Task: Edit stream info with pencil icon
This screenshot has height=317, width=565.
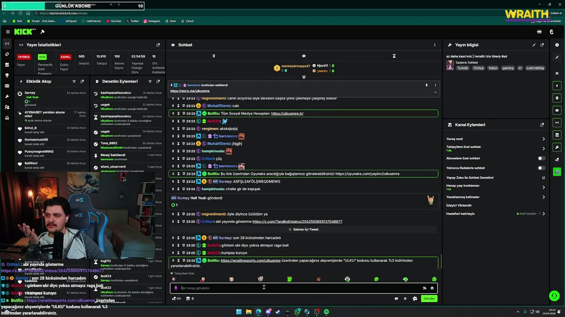Action: pyautogui.click(x=534, y=45)
